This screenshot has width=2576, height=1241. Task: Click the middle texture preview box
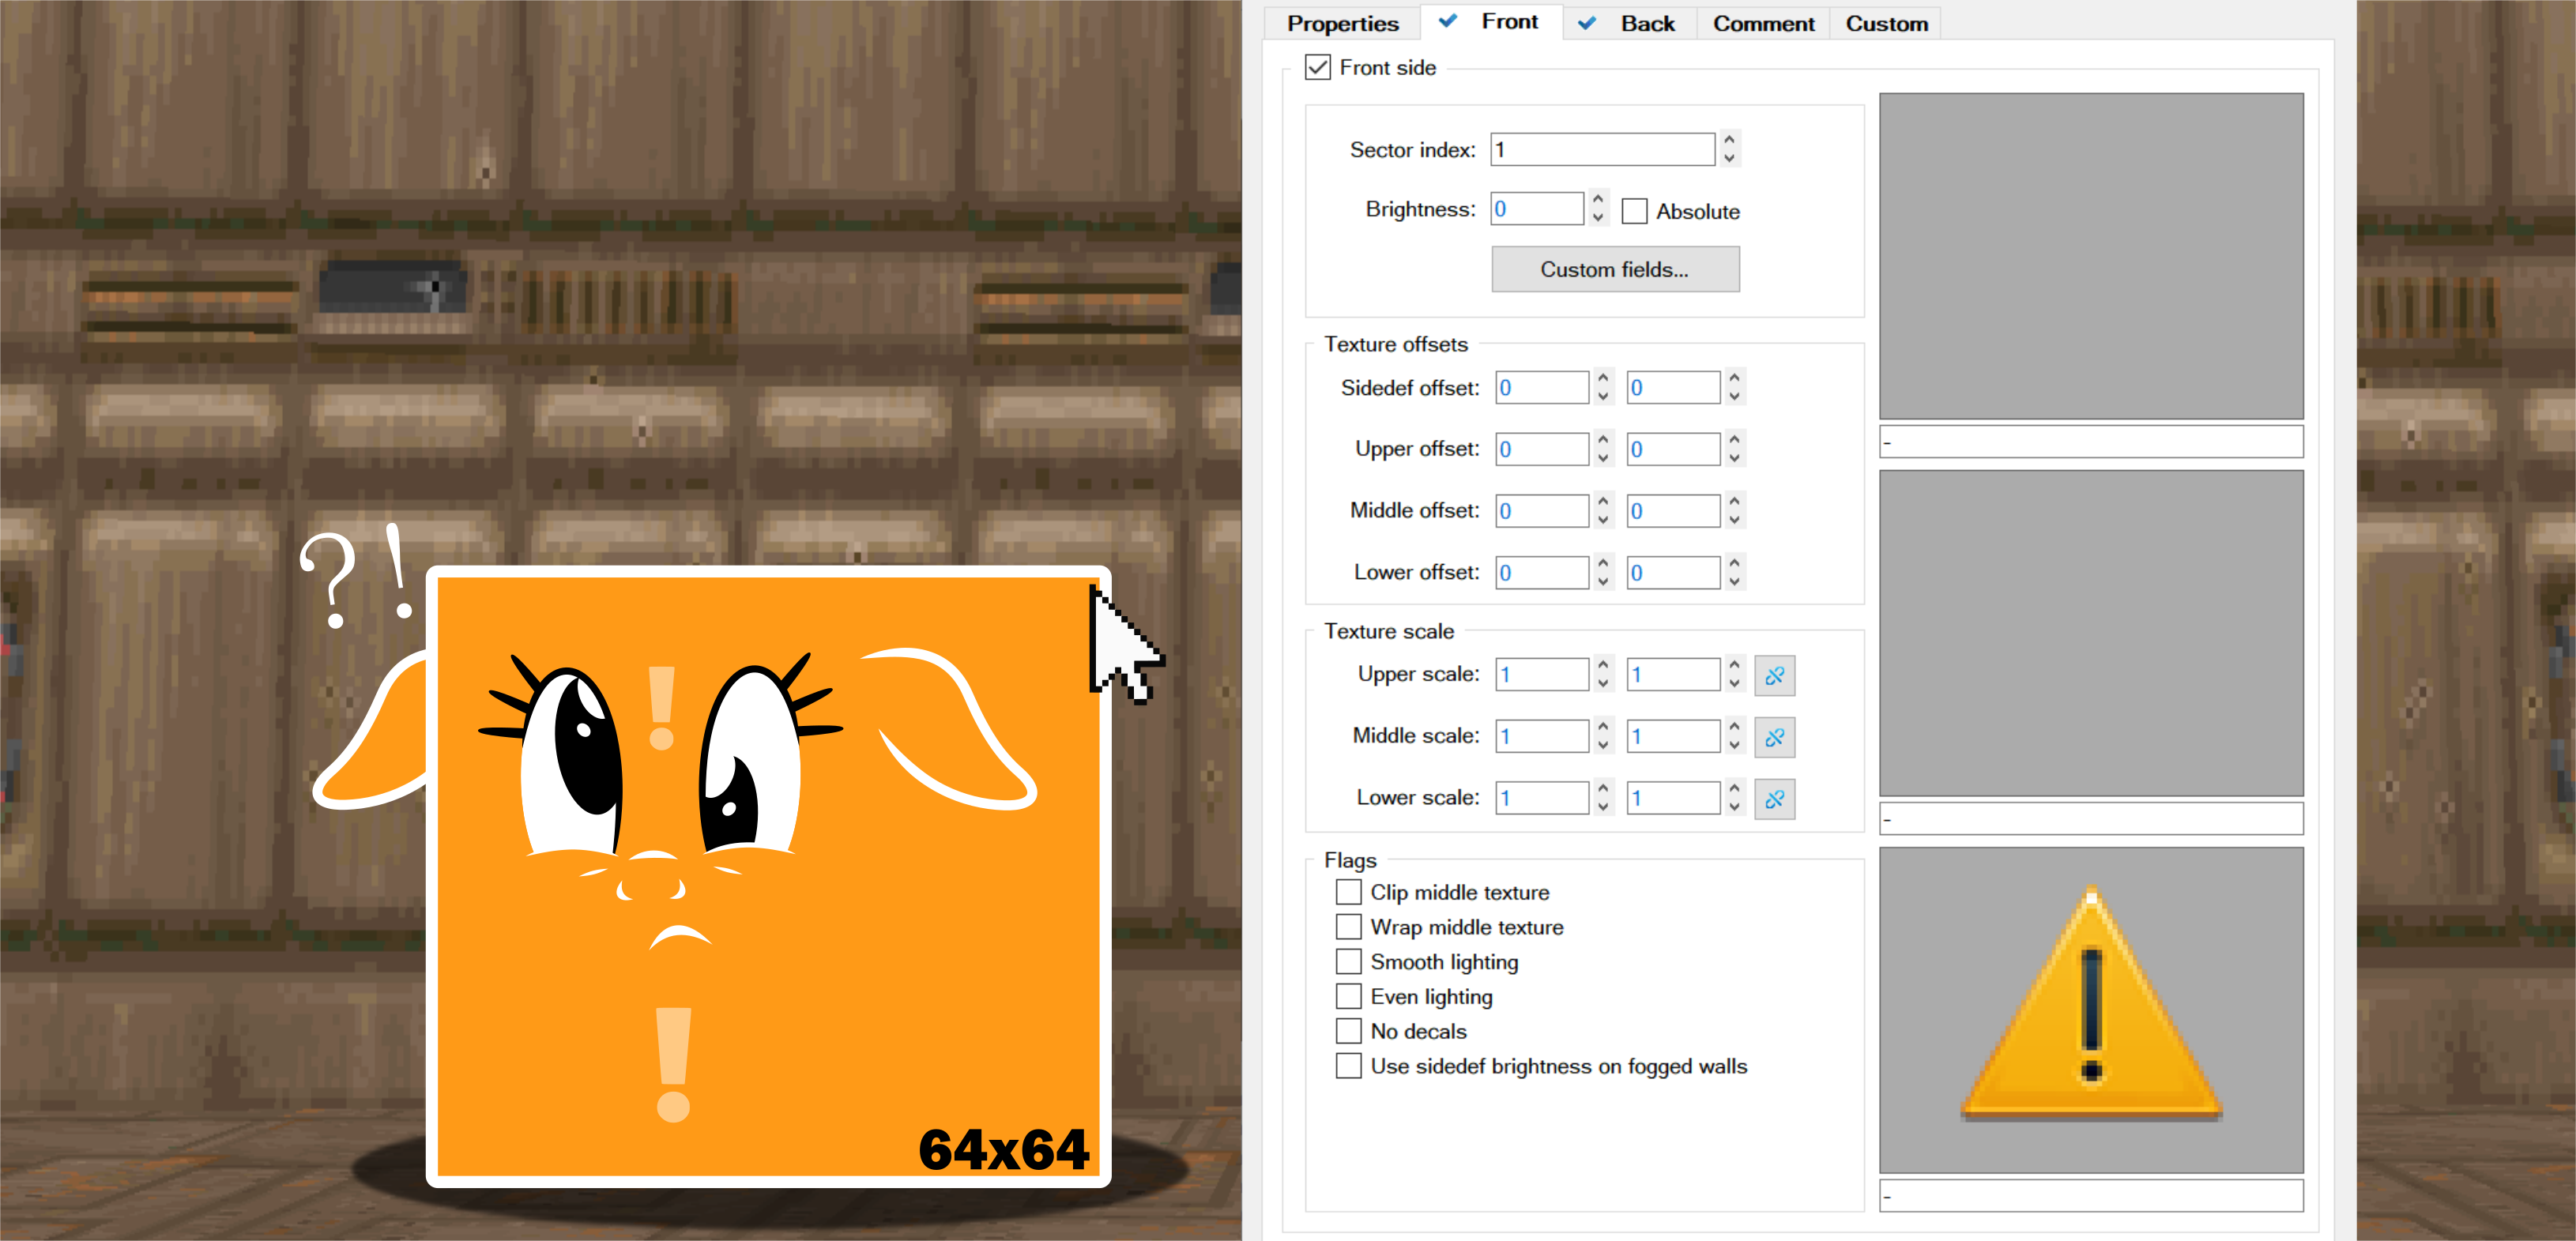point(2090,633)
